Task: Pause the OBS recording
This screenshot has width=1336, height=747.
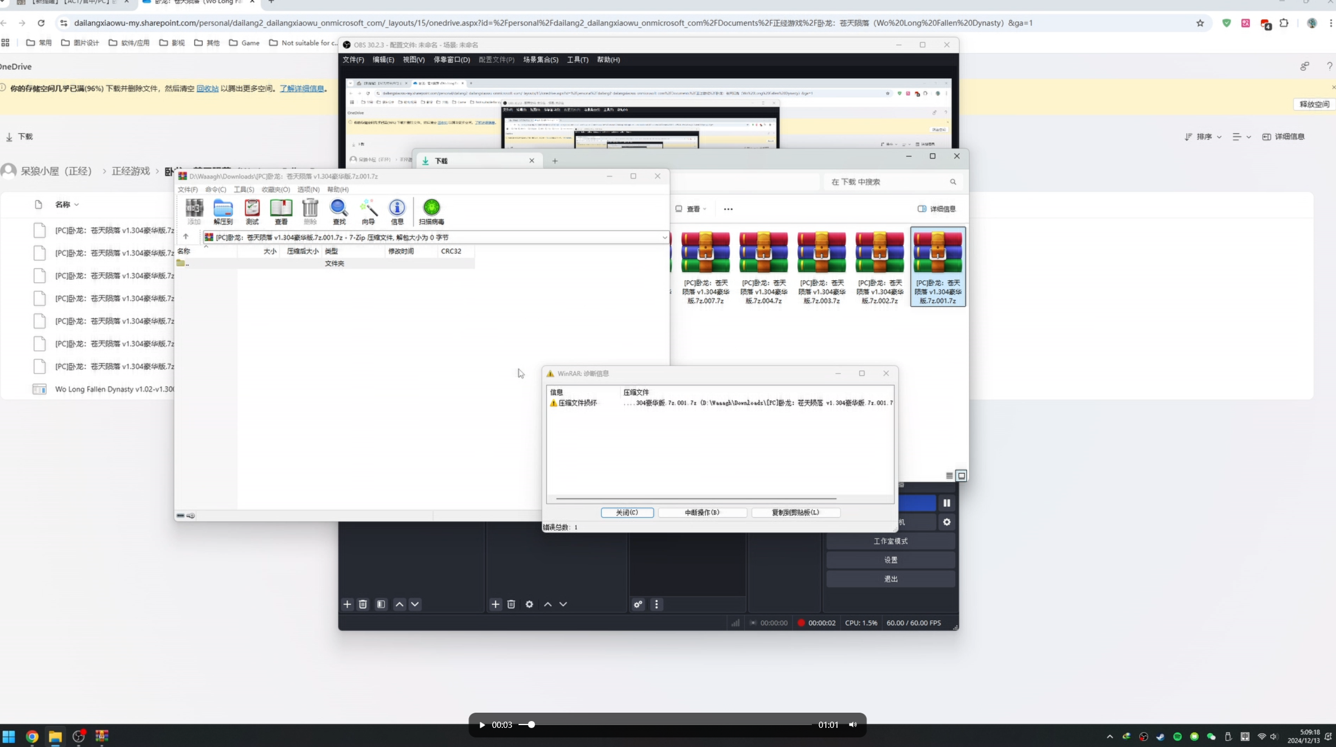Action: click(x=946, y=503)
